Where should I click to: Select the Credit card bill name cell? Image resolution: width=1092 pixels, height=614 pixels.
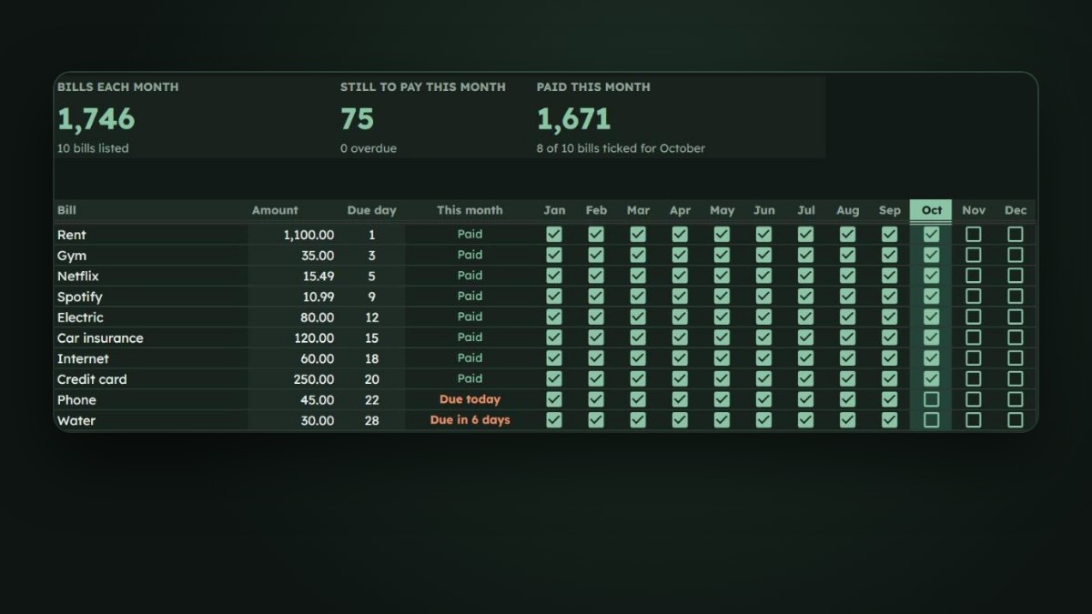(x=151, y=379)
